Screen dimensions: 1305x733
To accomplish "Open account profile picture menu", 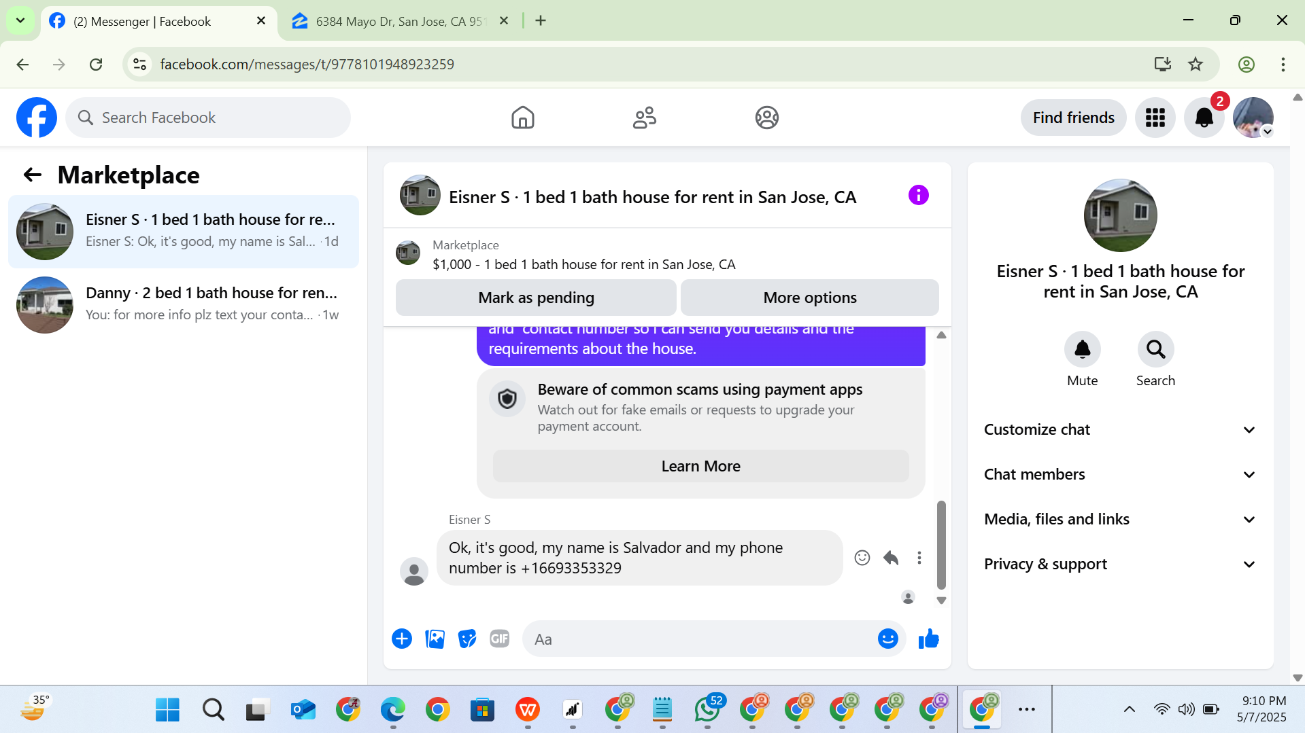I will click(1253, 118).
